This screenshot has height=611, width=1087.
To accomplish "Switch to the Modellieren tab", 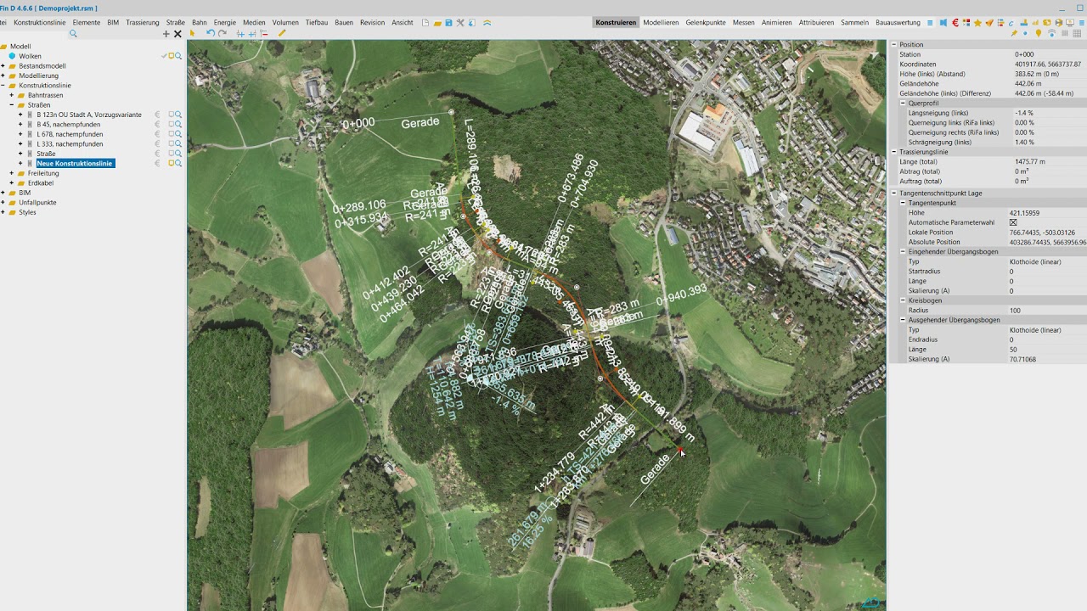I will [661, 23].
